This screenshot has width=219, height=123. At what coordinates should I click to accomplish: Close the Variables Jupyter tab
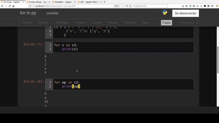(x=75, y=2)
